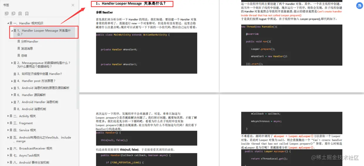Expand the 六、BroadcastReceiver 相关 node
Image resolution: width=364 pixels, height=166 pixels.
(x=8, y=148)
